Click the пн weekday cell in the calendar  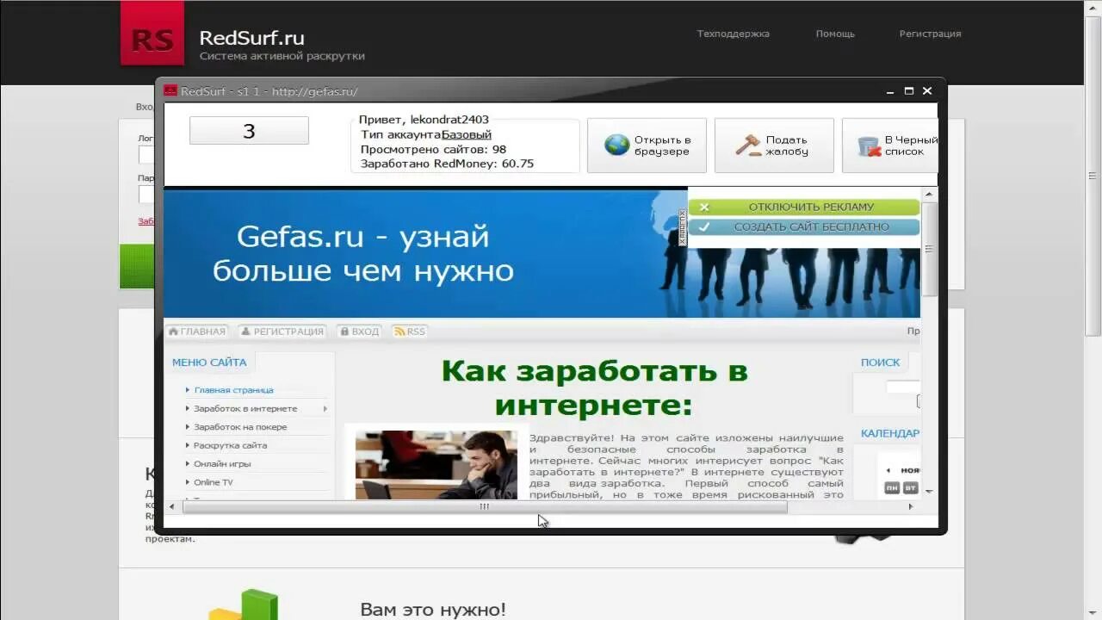(x=892, y=488)
